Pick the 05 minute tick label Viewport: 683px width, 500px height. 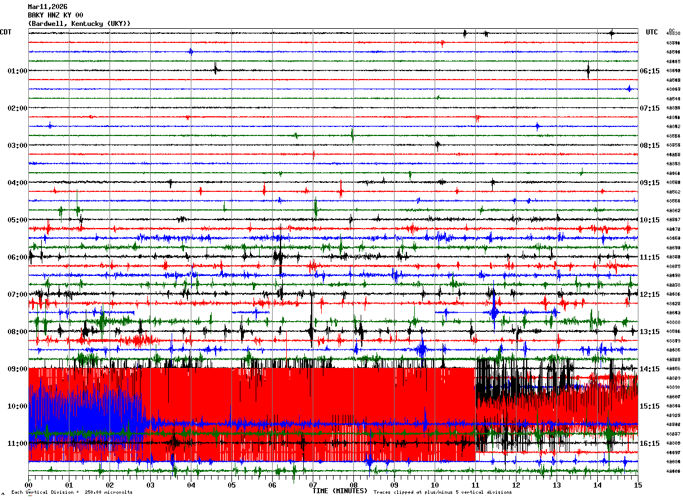pyautogui.click(x=232, y=485)
